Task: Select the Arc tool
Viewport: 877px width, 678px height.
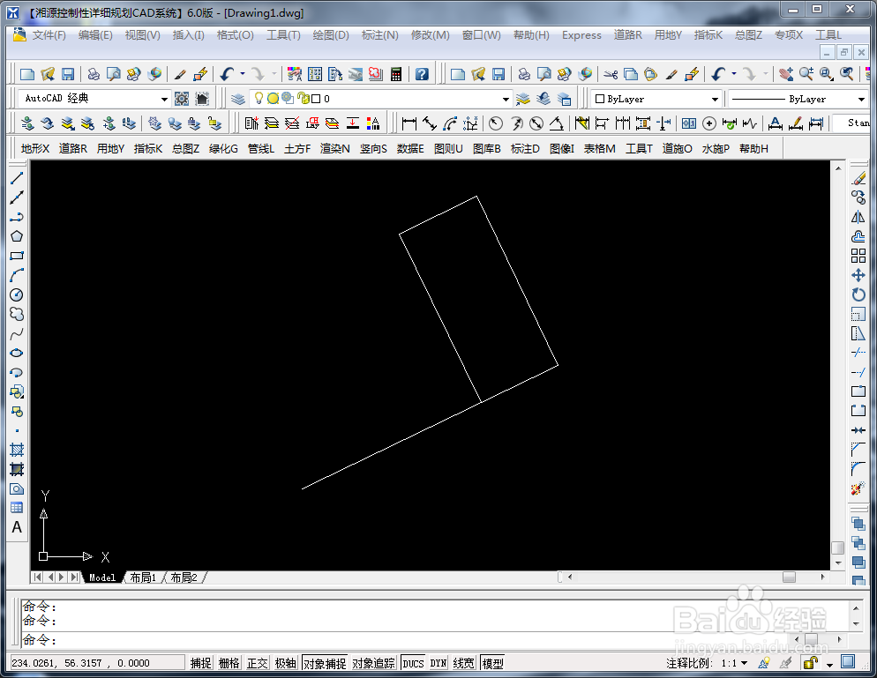Action: [x=17, y=276]
